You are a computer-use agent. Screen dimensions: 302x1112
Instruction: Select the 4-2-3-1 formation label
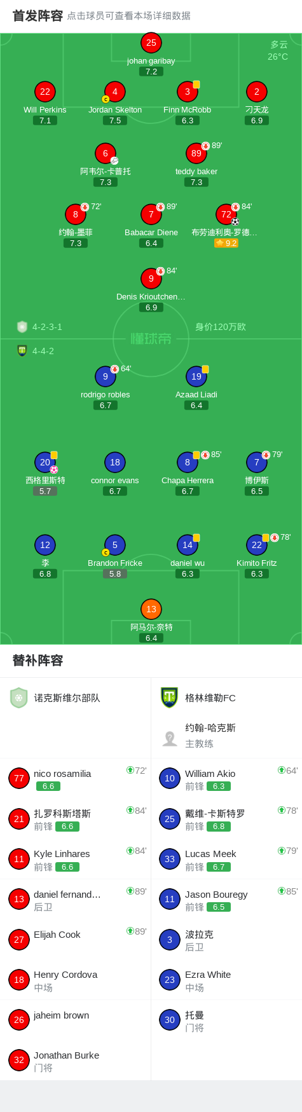tap(48, 327)
